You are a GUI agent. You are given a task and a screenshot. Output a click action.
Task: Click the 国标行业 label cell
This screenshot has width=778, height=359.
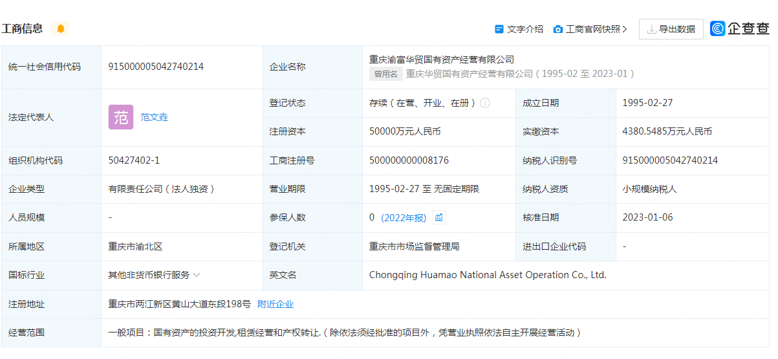[51, 275]
